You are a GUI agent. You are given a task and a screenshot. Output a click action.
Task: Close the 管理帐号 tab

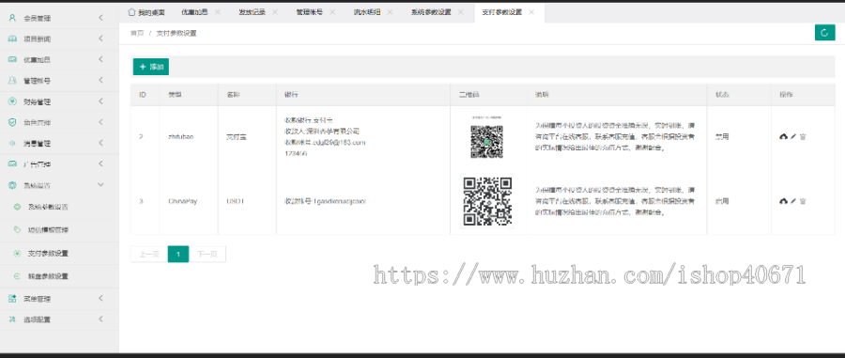tap(332, 12)
